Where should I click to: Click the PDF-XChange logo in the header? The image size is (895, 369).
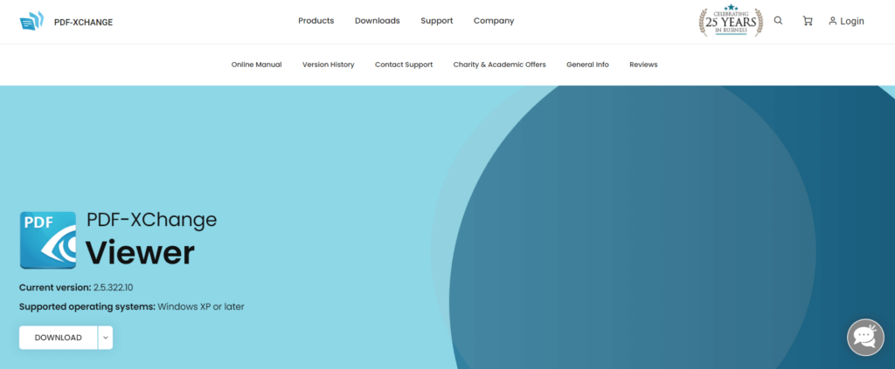pyautogui.click(x=66, y=22)
